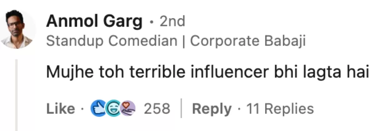The image size is (375, 131).
Task: Click the dot separator after Like
Action: [x=82, y=109]
